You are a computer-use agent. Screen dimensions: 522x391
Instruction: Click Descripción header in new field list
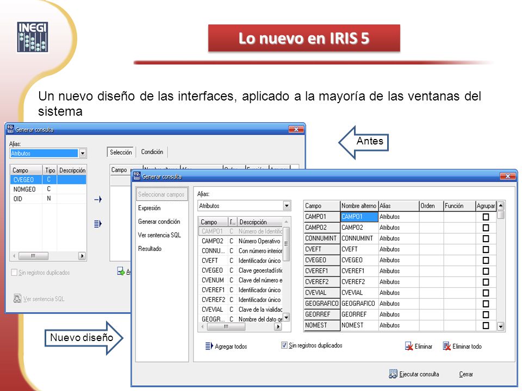point(260,222)
